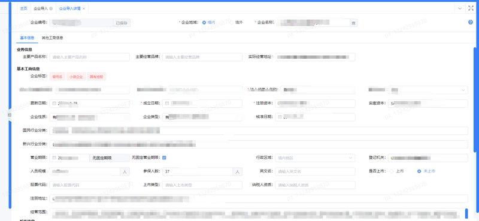479x221 pixels.
Task: Click the calendar icon in 更新日期 field
Action: click(x=54, y=104)
